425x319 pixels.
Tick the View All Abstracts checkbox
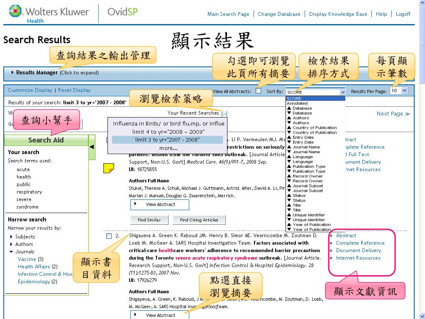[259, 91]
